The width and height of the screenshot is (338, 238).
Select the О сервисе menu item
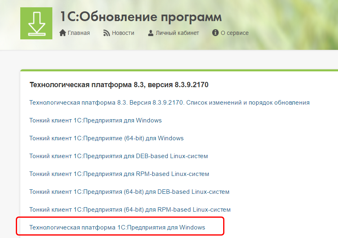[235, 33]
